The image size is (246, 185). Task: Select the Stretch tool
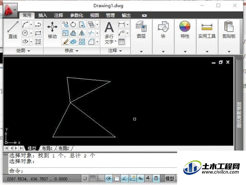(x=82, y=25)
